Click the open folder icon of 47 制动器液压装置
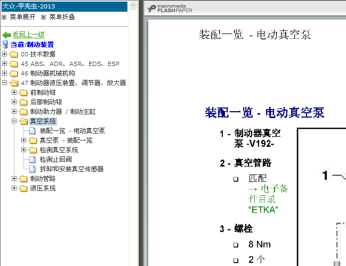This screenshot has height=266, width=346. (14, 83)
